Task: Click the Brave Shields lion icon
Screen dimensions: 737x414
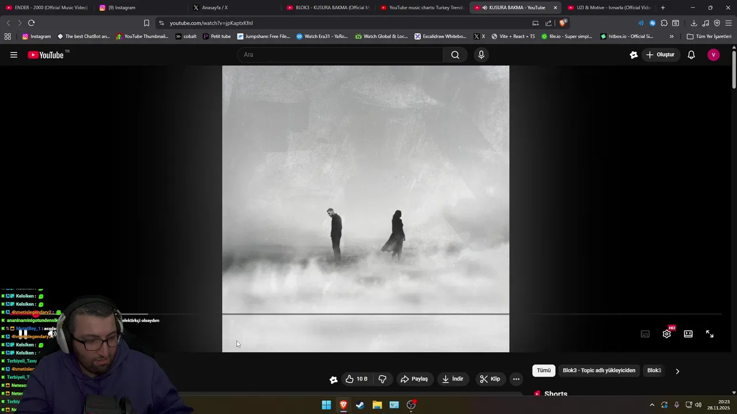Action: [563, 23]
